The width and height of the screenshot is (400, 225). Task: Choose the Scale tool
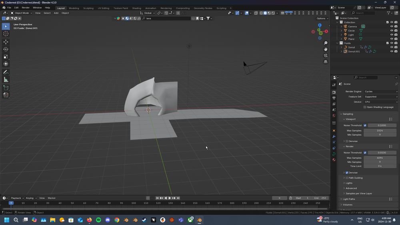6,57
